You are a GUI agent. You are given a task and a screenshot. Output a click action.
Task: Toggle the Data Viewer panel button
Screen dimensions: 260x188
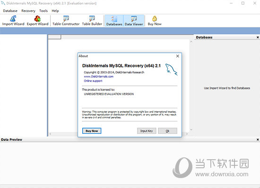[134, 21]
